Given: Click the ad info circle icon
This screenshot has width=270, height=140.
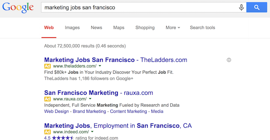Looking at the screenshot, I should pos(229,60).
